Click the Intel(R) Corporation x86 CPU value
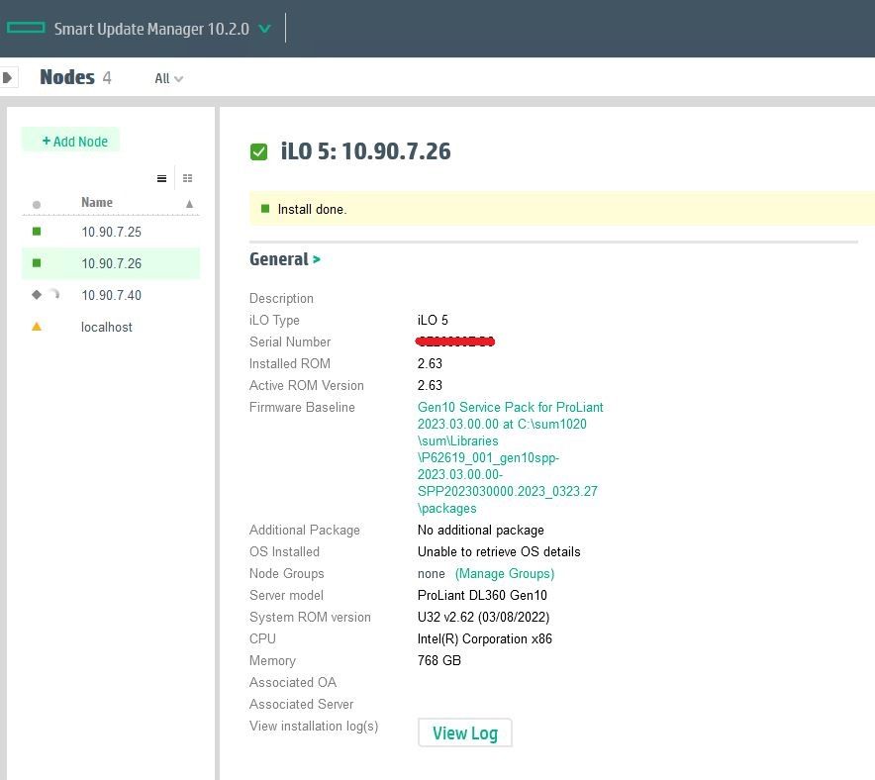The image size is (875, 780). click(484, 638)
